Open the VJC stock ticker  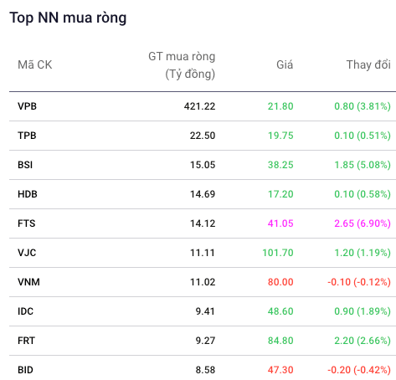coord(27,253)
